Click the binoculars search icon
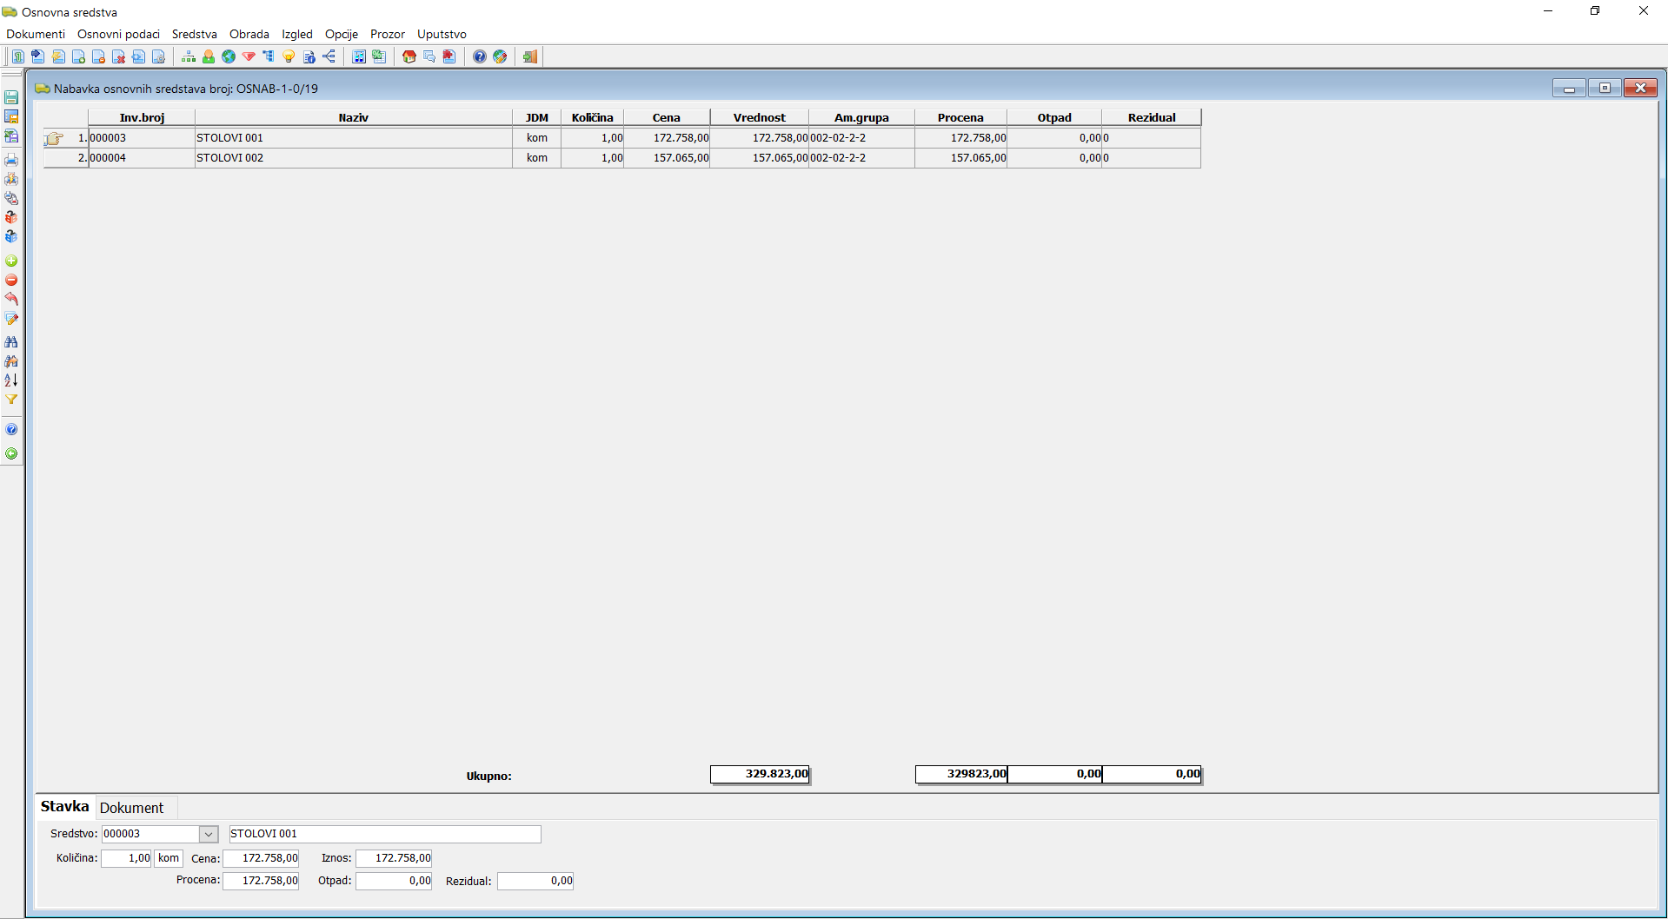1668x919 pixels. tap(11, 342)
